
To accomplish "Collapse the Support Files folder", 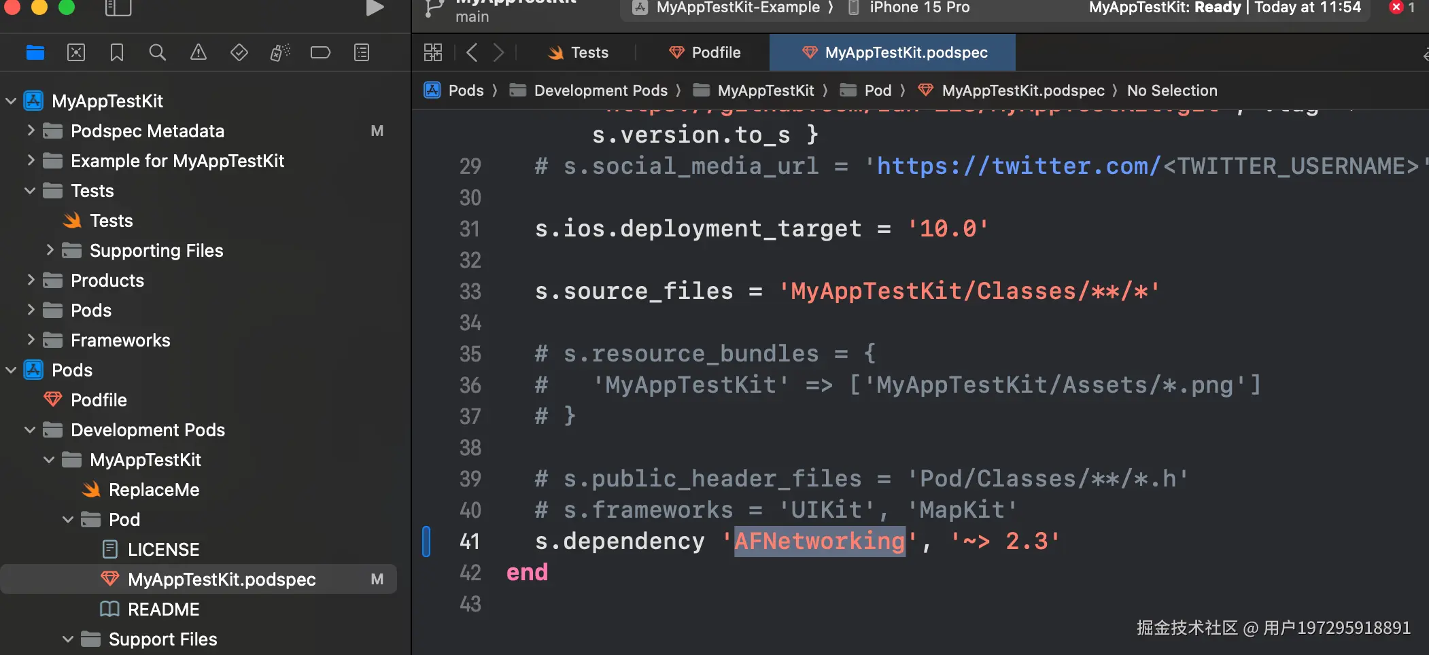I will click(x=68, y=639).
